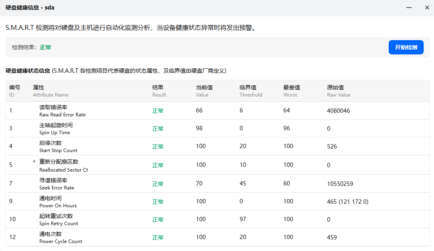Click the 属性 Attribute Name column header
The image size is (434, 251).
[50, 91]
